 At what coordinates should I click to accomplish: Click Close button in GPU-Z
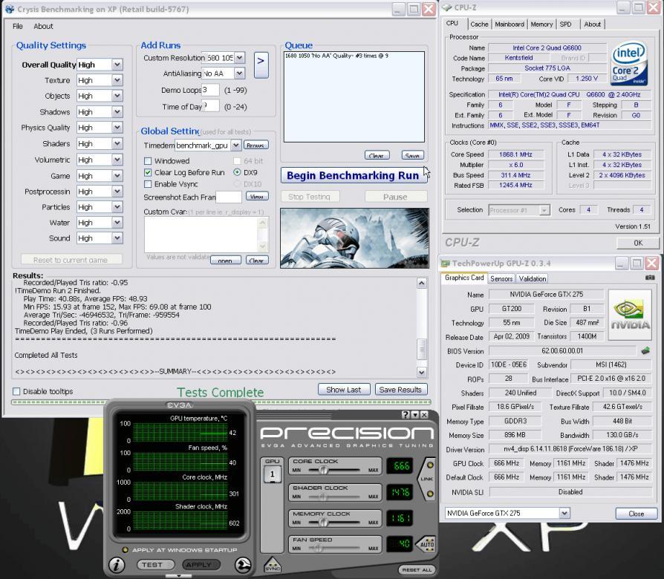pyautogui.click(x=636, y=514)
